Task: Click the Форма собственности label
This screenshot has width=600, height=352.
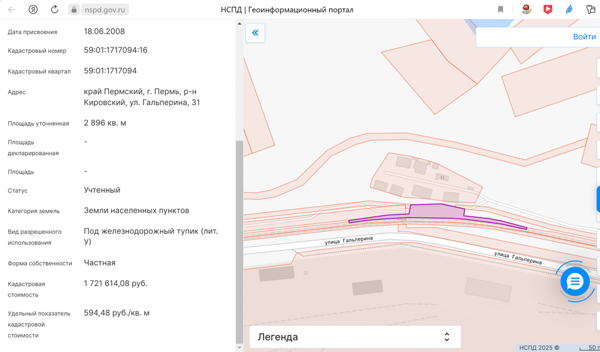Action: point(40,263)
